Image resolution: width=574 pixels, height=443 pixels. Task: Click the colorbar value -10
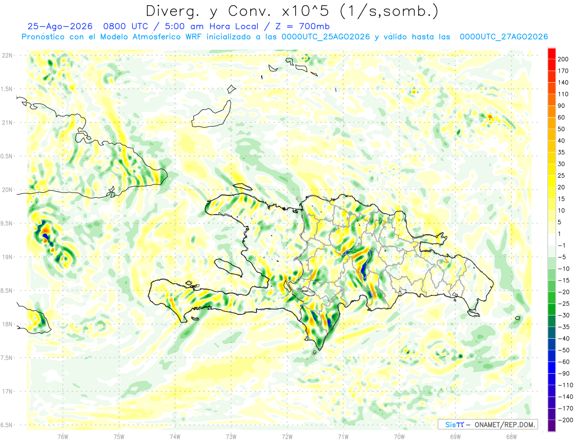coord(563,269)
